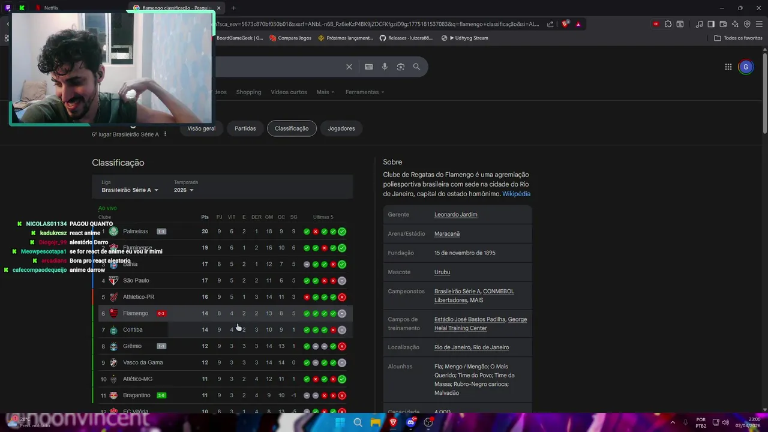Open the Brave Wallet icon
768x432 pixels.
723,24
